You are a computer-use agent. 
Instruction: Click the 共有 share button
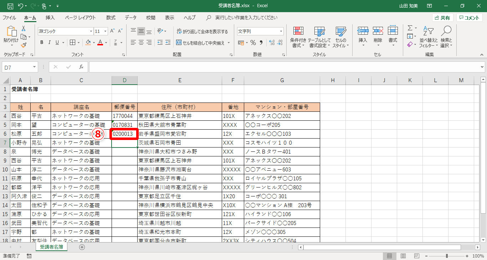(x=442, y=18)
